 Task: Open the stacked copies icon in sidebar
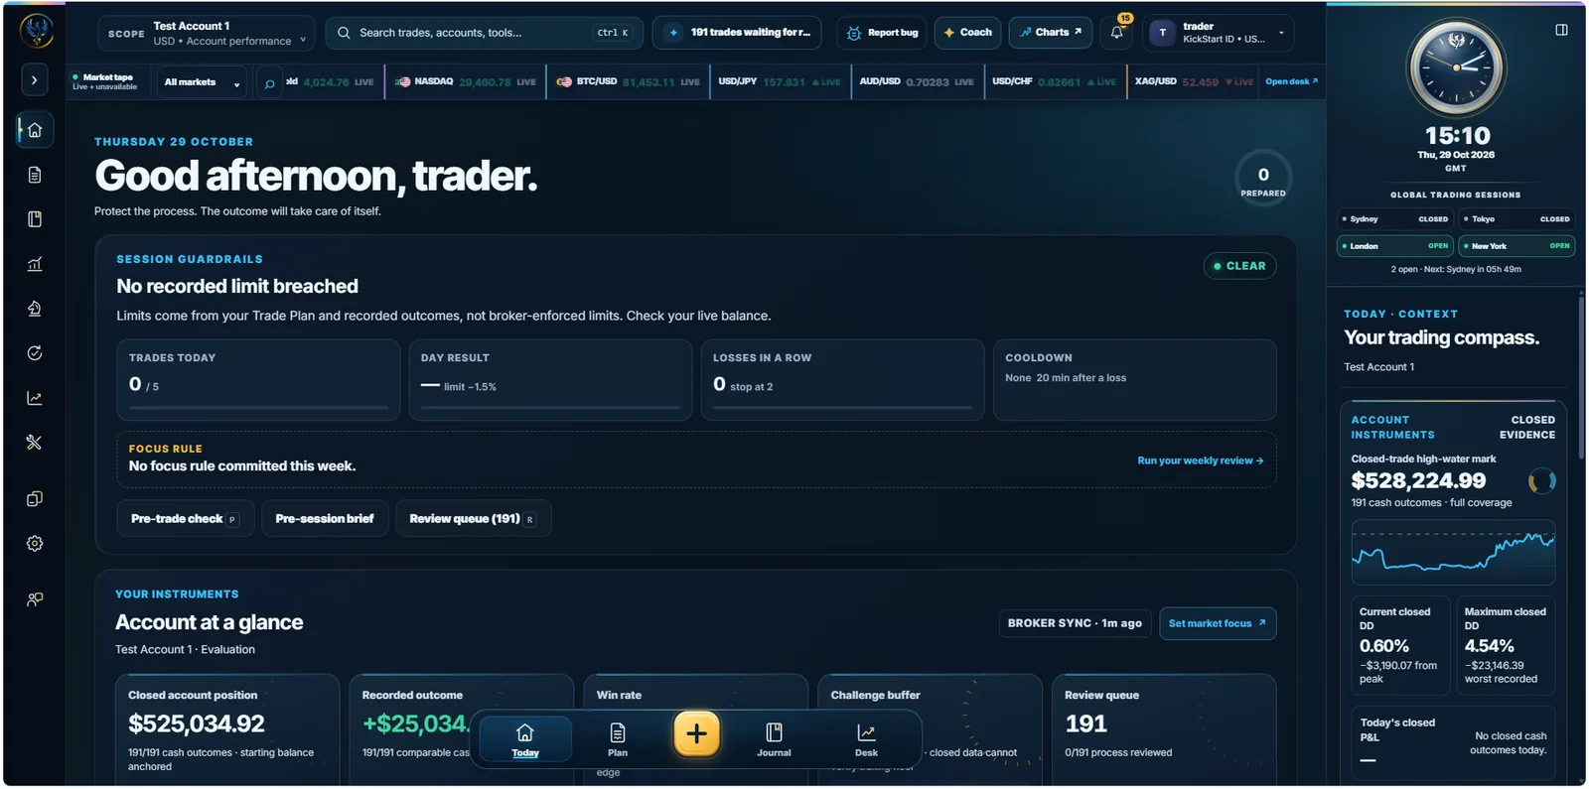pos(35,499)
